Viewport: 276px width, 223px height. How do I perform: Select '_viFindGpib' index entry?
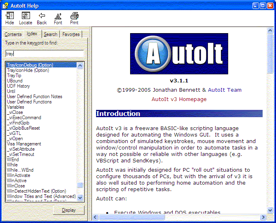18,123
